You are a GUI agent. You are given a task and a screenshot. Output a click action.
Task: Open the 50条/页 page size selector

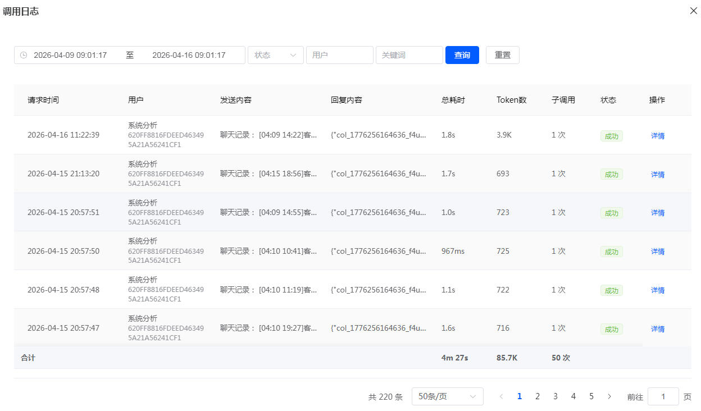[448, 396]
